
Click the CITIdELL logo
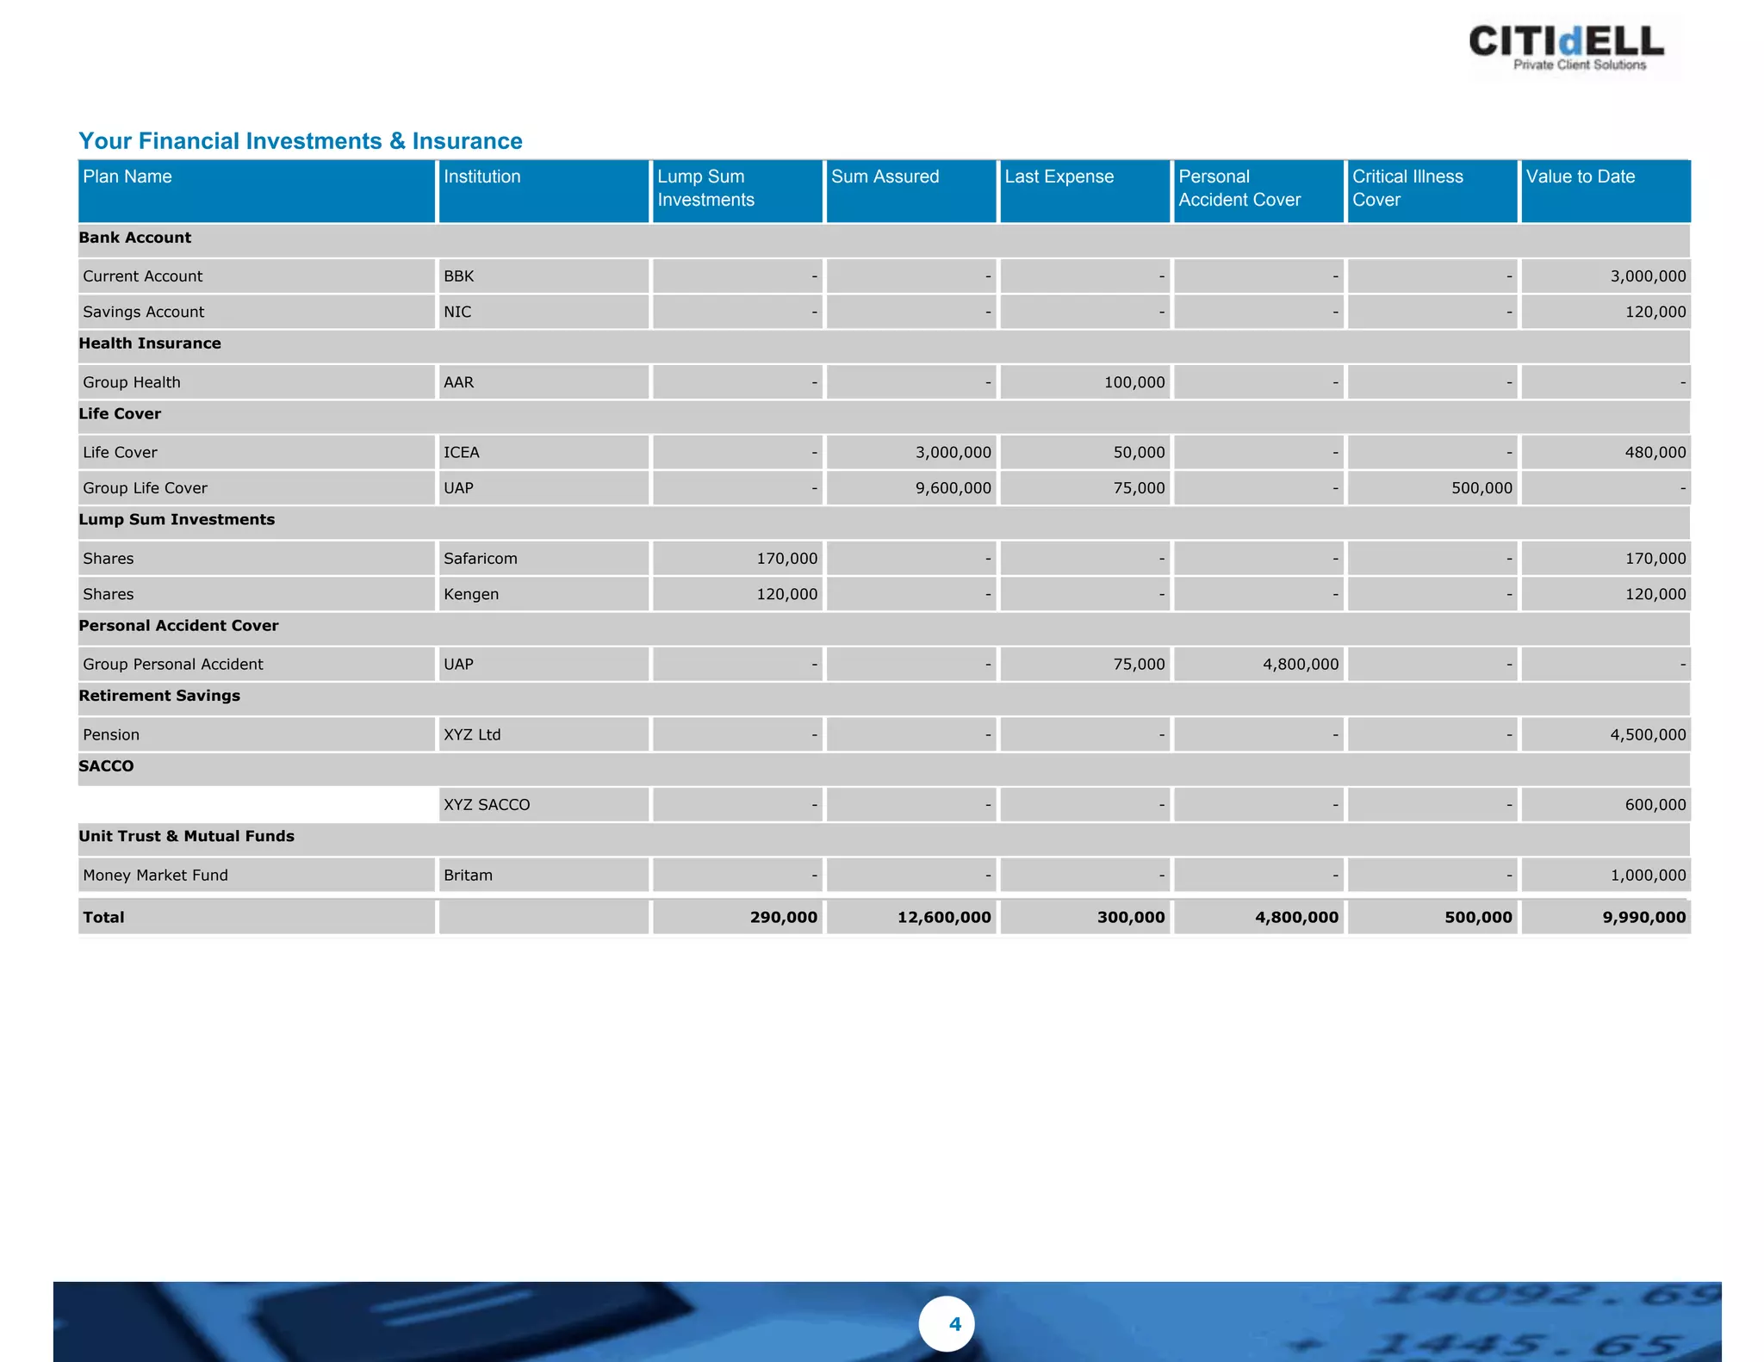[x=1566, y=49]
